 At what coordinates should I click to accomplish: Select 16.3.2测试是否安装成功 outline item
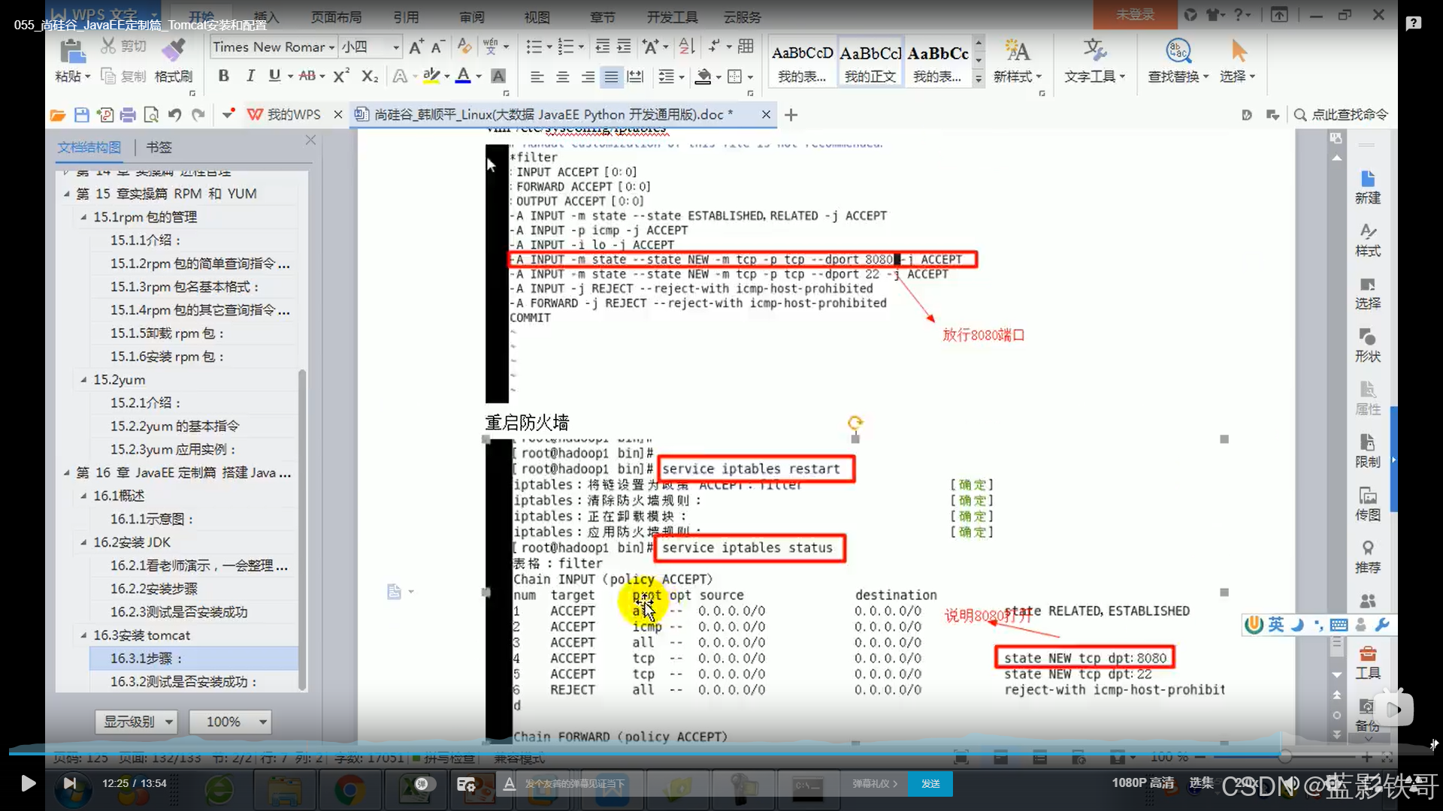coord(184,682)
